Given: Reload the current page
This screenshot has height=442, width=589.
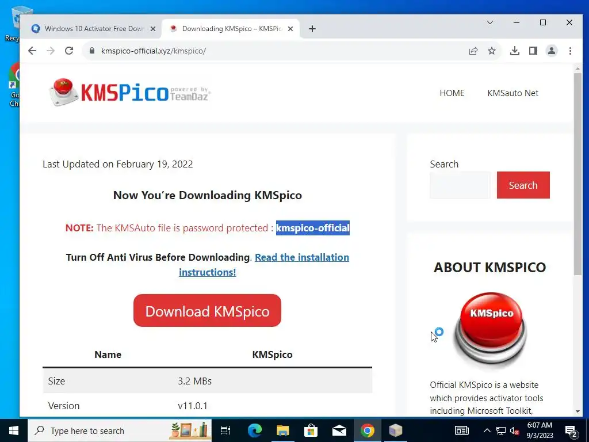Looking at the screenshot, I should tap(69, 51).
